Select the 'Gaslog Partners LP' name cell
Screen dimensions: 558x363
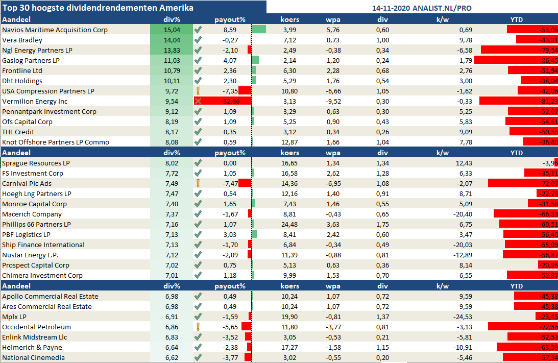pos(31,60)
